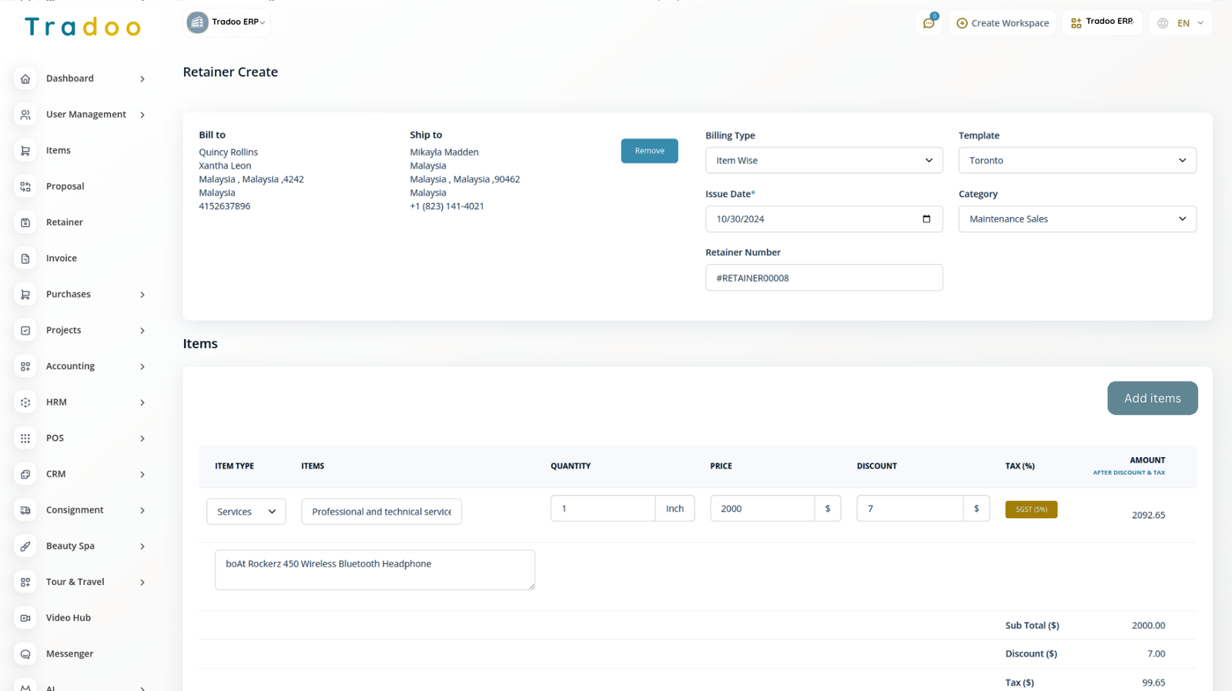
Task: Focus the Retainer Number input field
Action: (x=823, y=278)
